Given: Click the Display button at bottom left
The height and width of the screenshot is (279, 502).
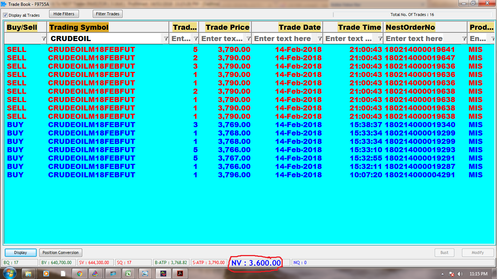Looking at the screenshot, I should coord(21,252).
